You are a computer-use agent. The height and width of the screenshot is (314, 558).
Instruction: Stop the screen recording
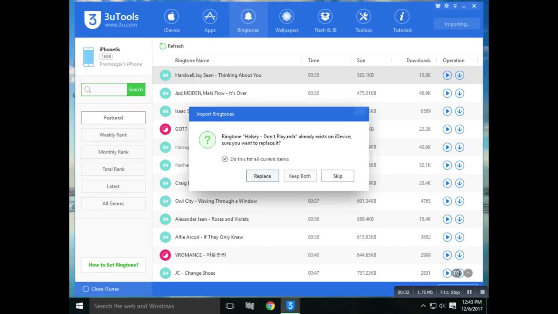[483, 292]
